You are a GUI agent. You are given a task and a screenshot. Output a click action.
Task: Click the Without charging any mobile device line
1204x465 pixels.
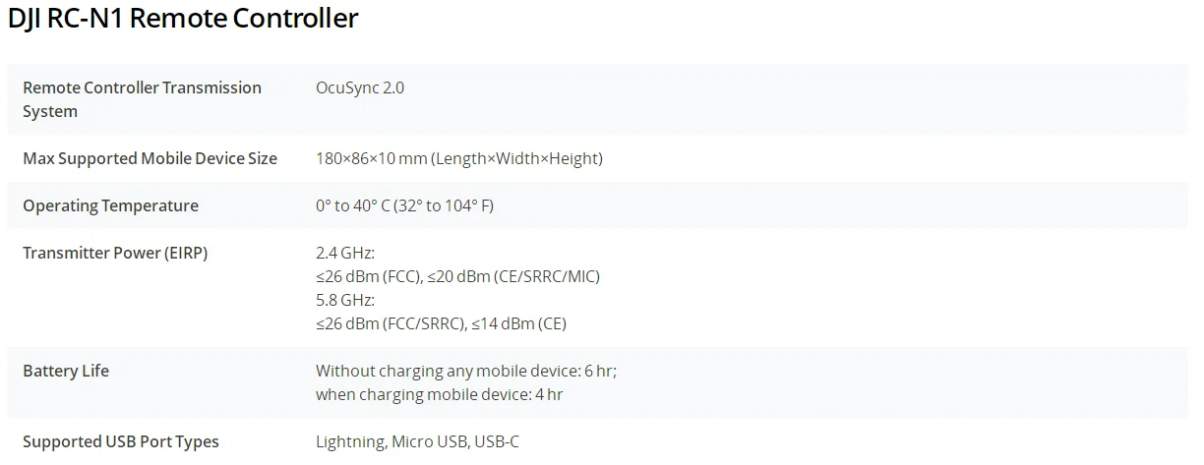[466, 371]
